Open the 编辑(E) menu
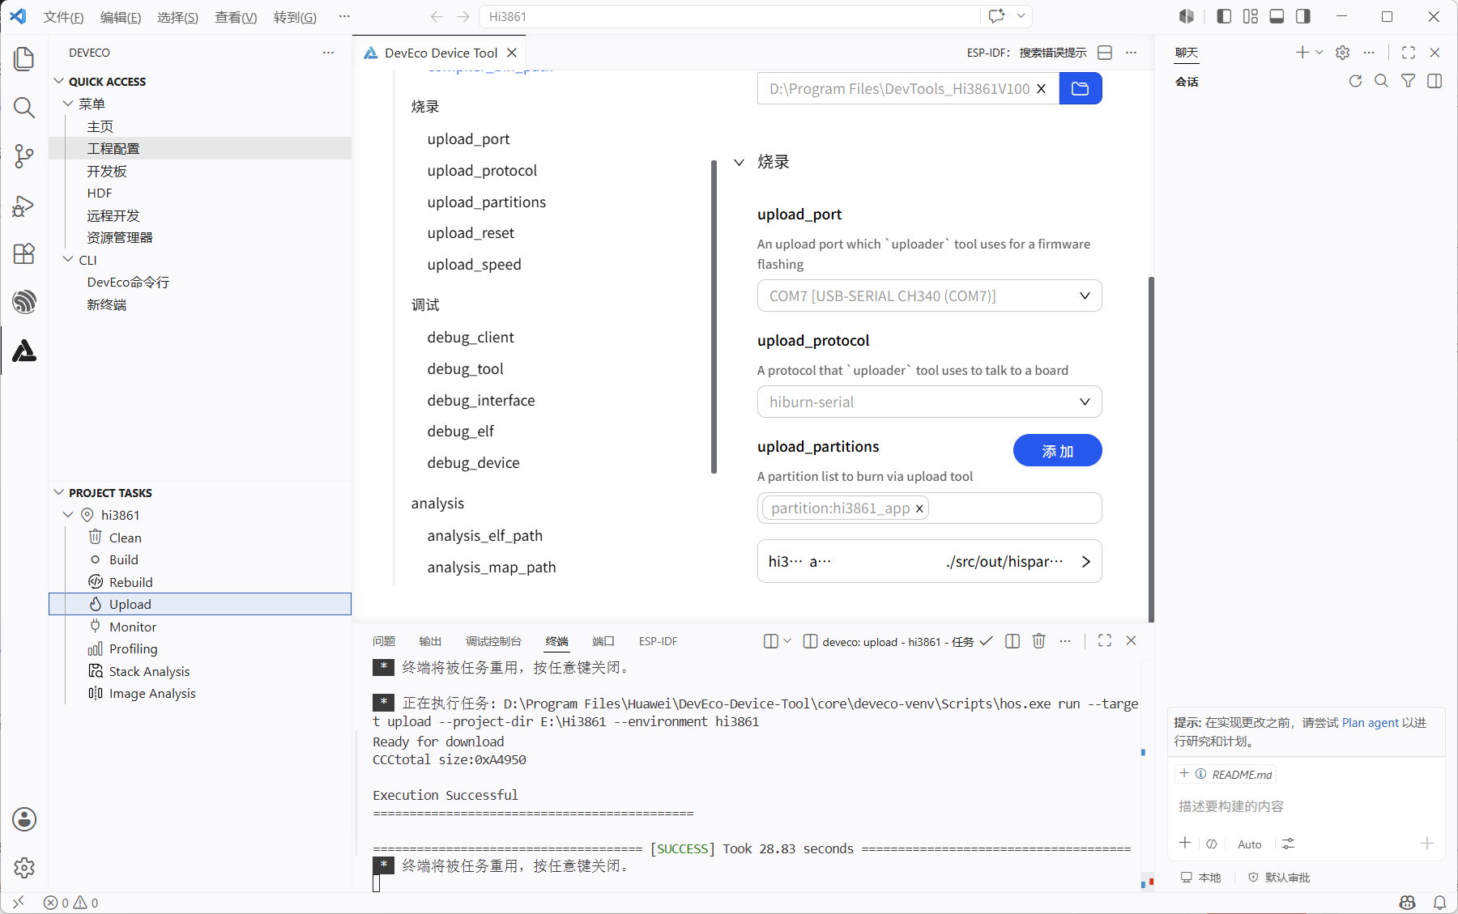This screenshot has height=914, width=1458. click(120, 17)
